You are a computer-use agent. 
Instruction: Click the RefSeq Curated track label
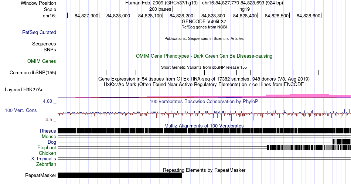point(39,32)
